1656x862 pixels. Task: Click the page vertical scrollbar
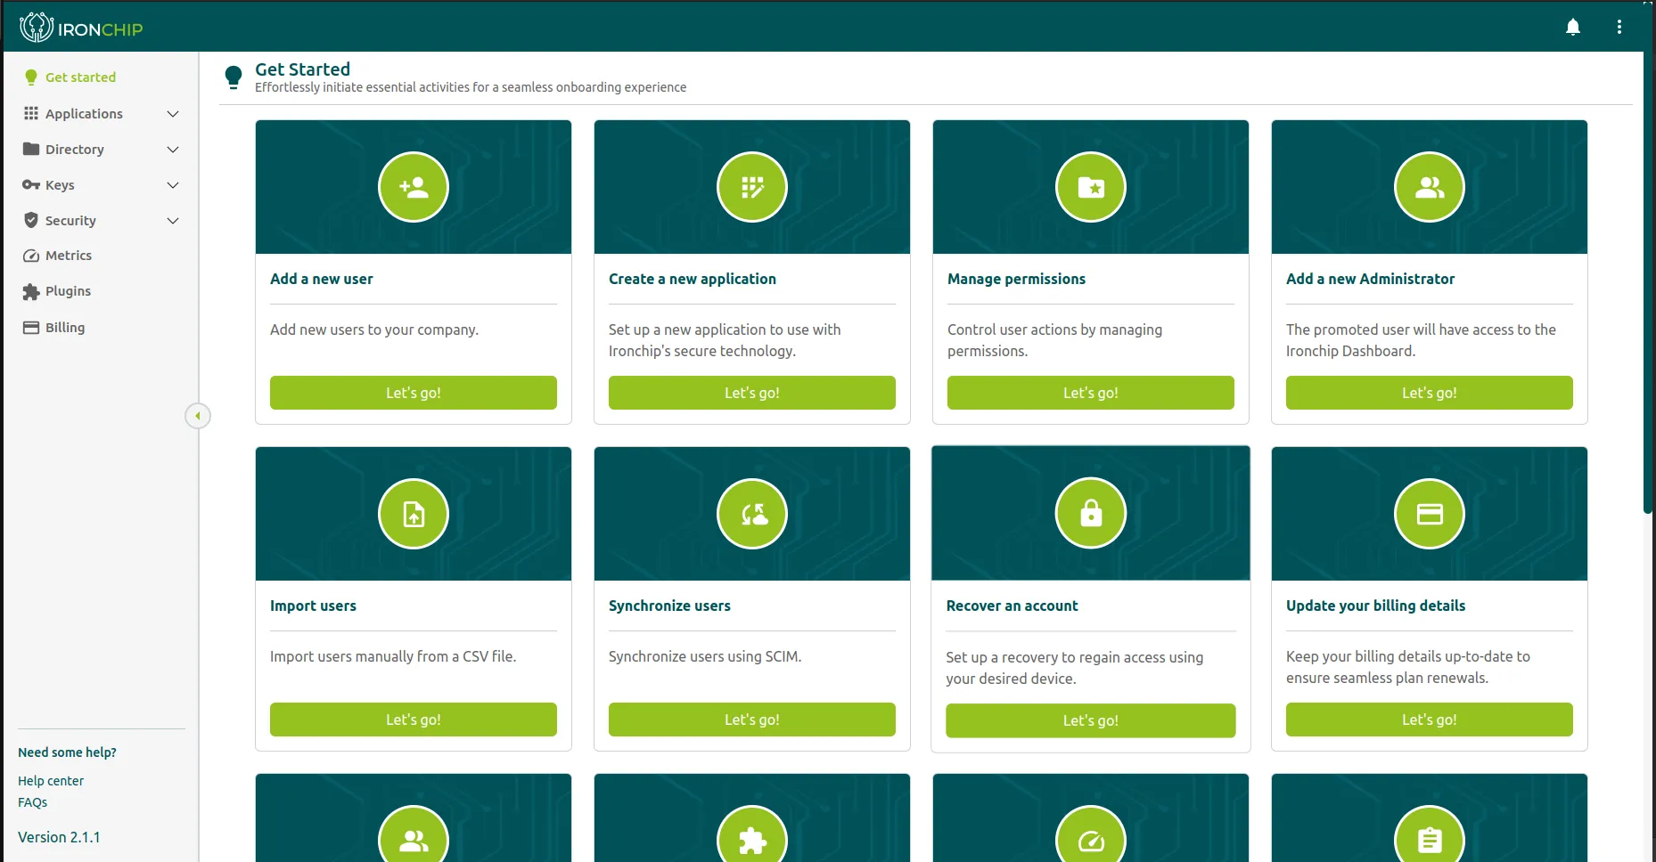[x=1649, y=282]
